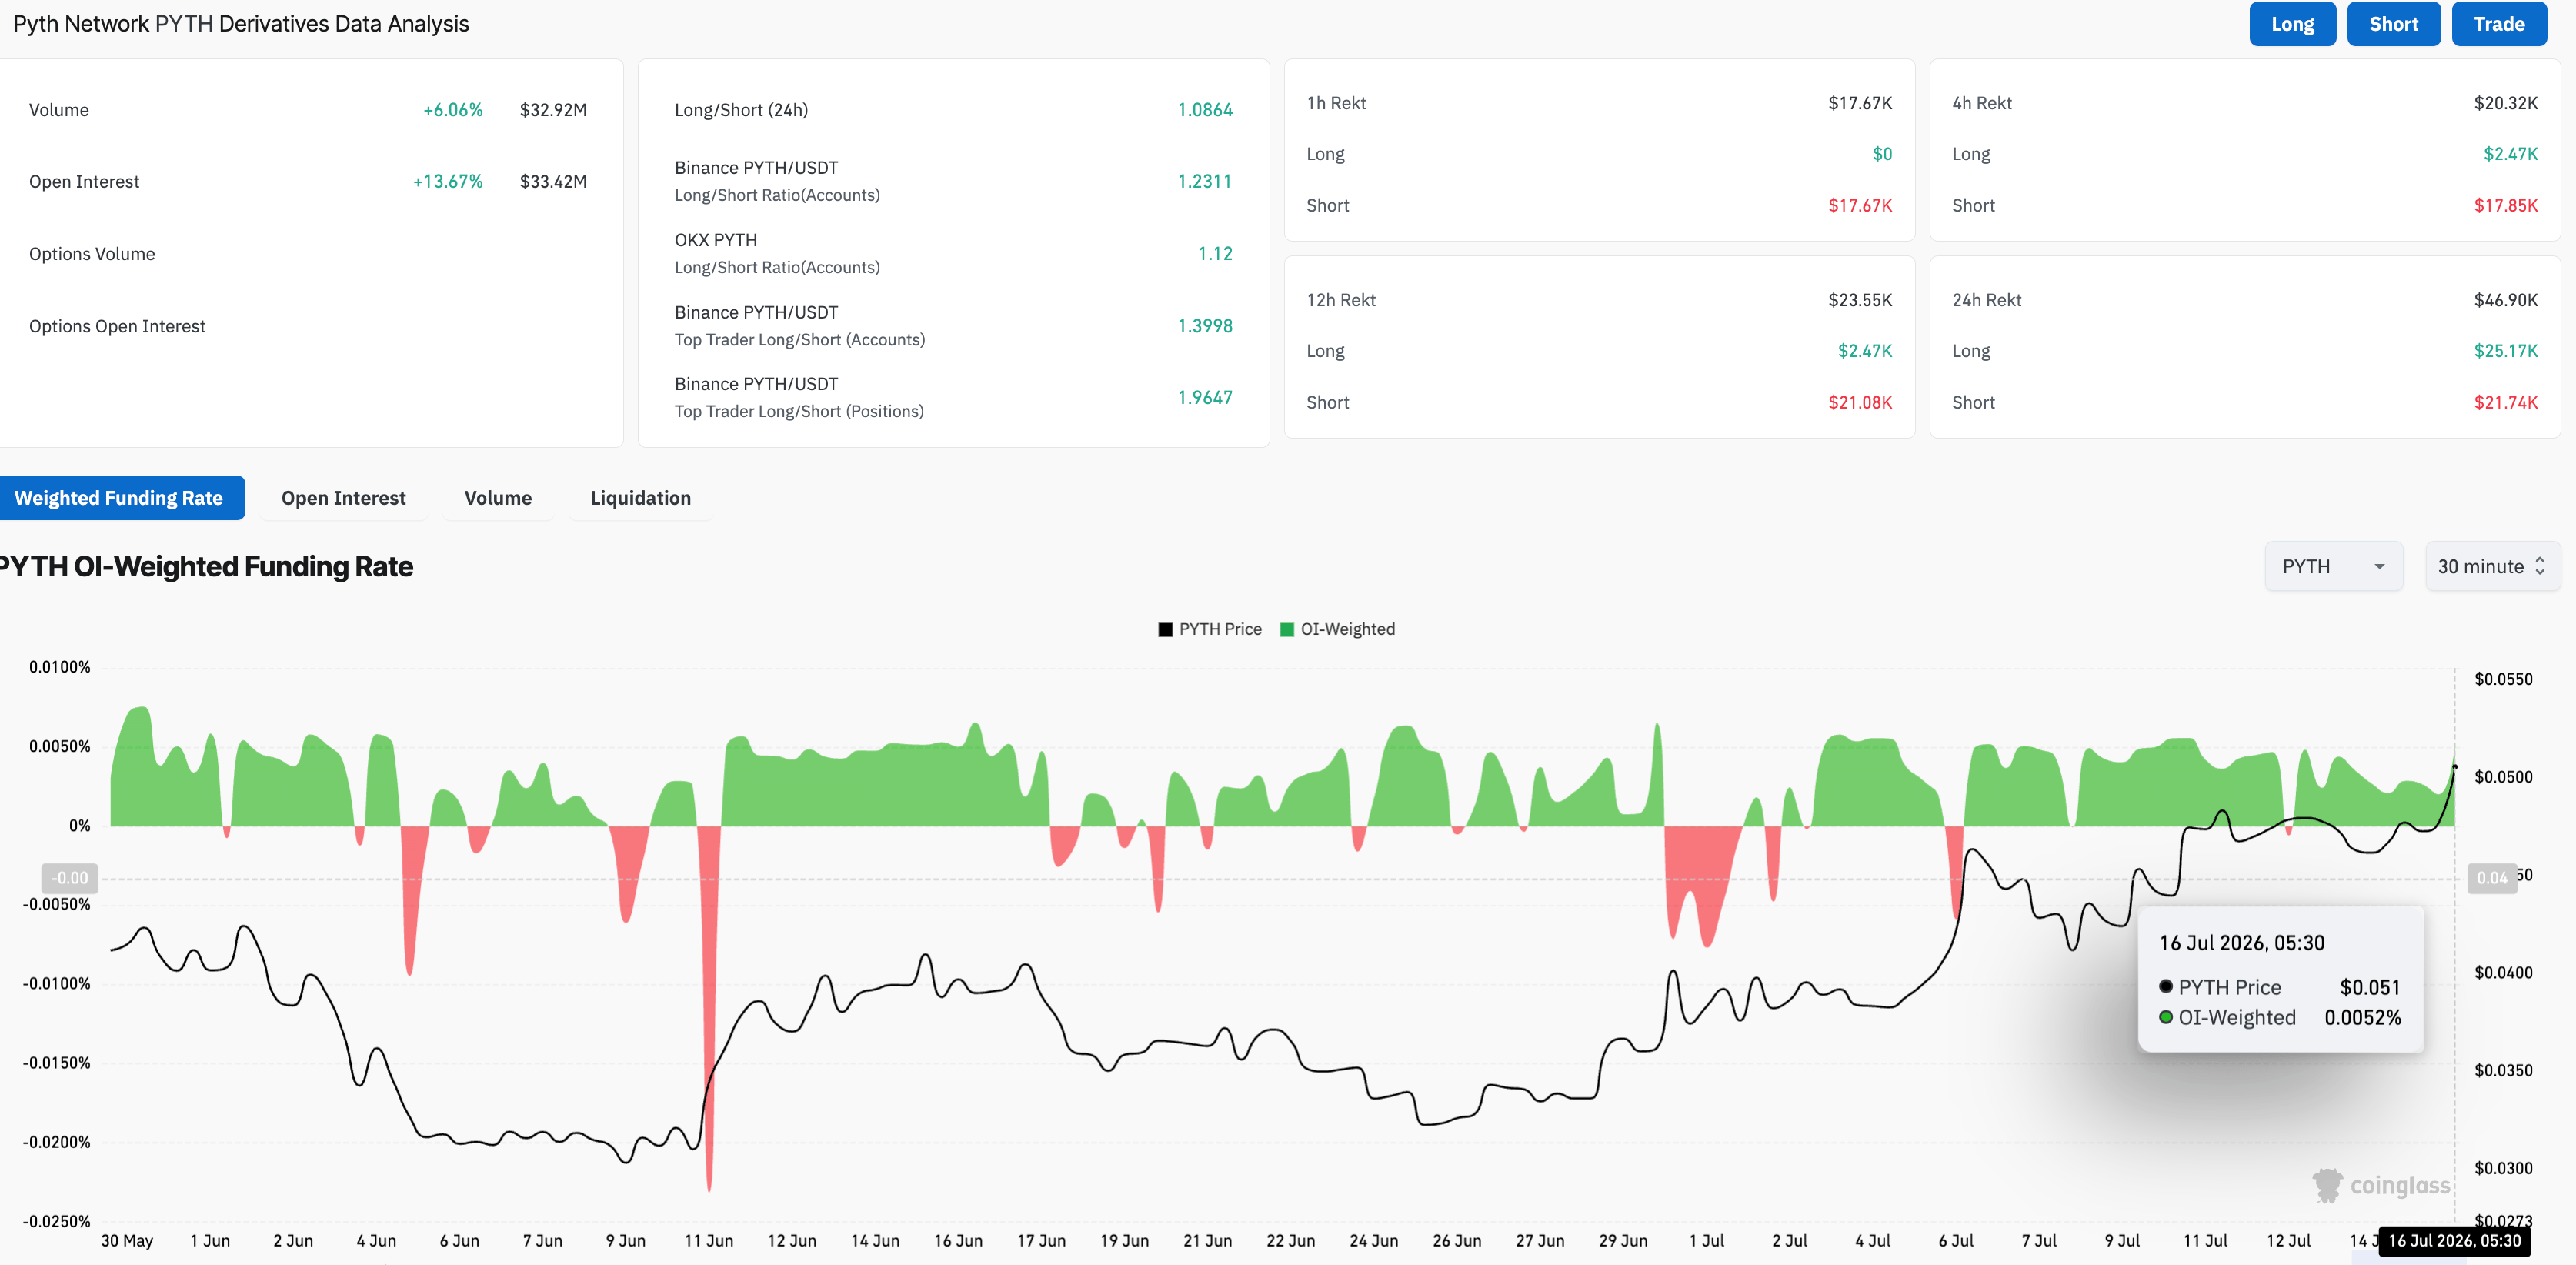This screenshot has width=2576, height=1265.
Task: Switch to the Open Interest tab
Action: point(343,498)
